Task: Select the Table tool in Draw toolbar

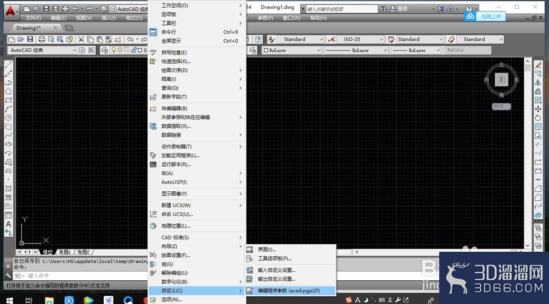Action: pos(8,215)
